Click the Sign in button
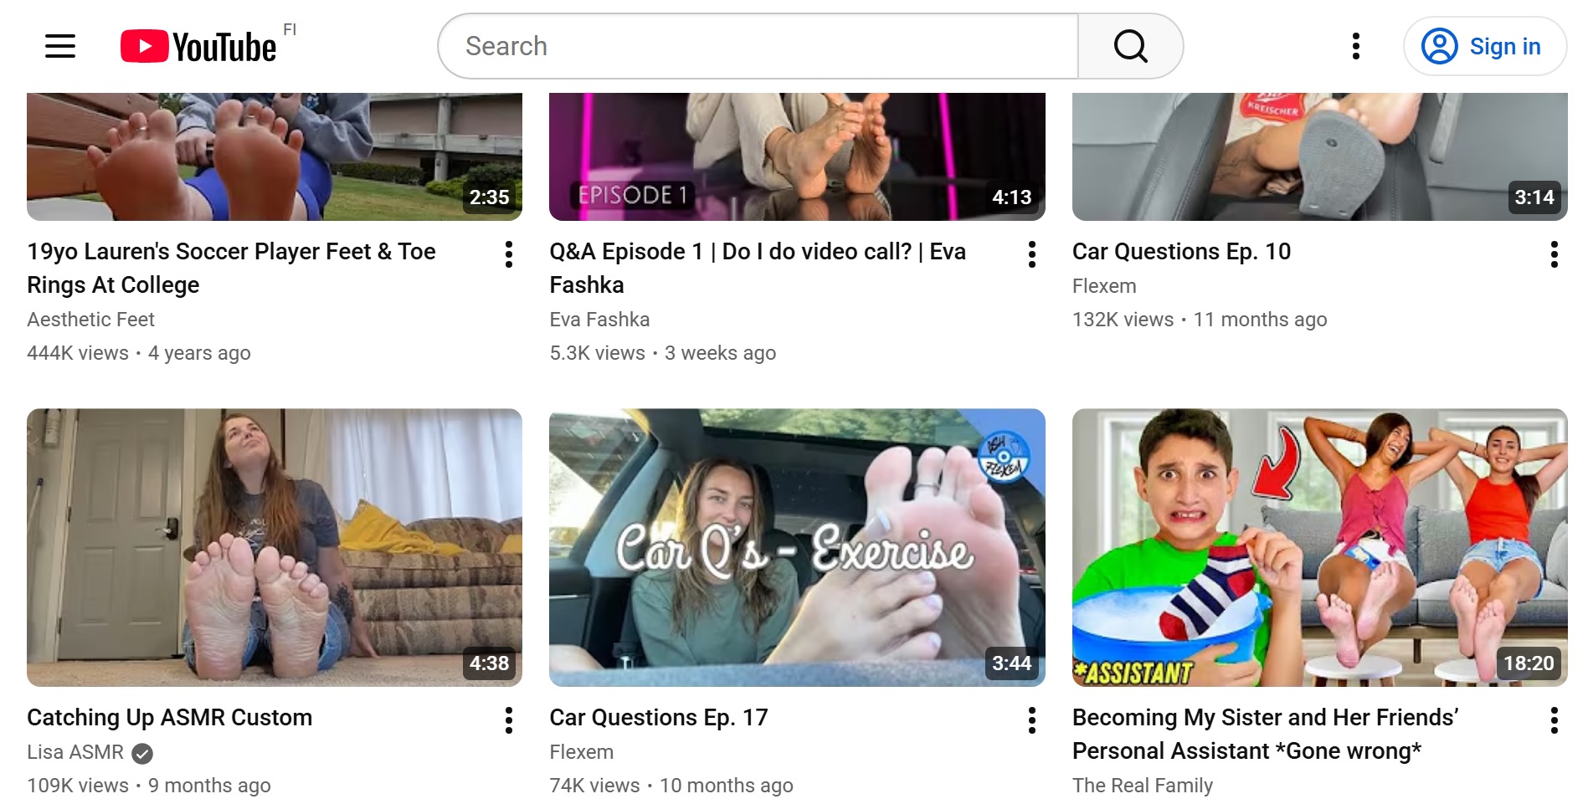The height and width of the screenshot is (804, 1588). click(1485, 46)
